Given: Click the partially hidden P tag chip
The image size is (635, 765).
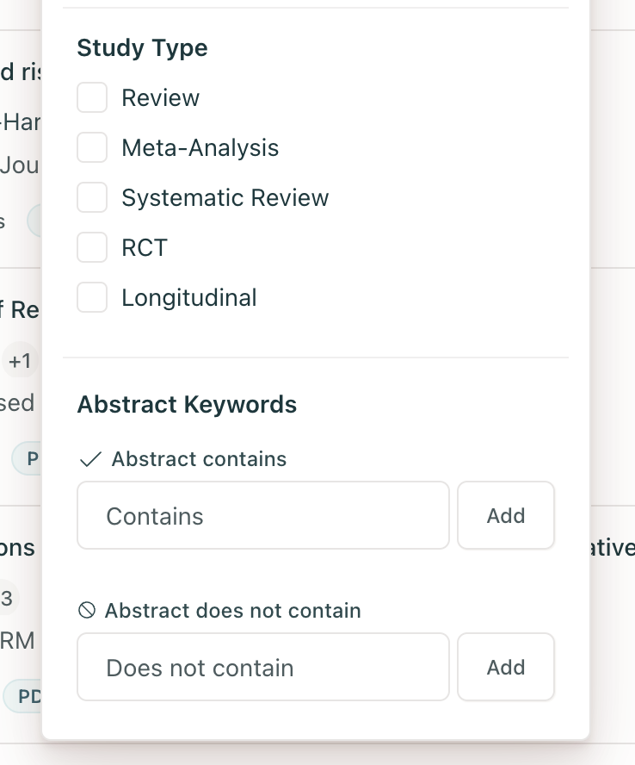Looking at the screenshot, I should click(x=28, y=458).
